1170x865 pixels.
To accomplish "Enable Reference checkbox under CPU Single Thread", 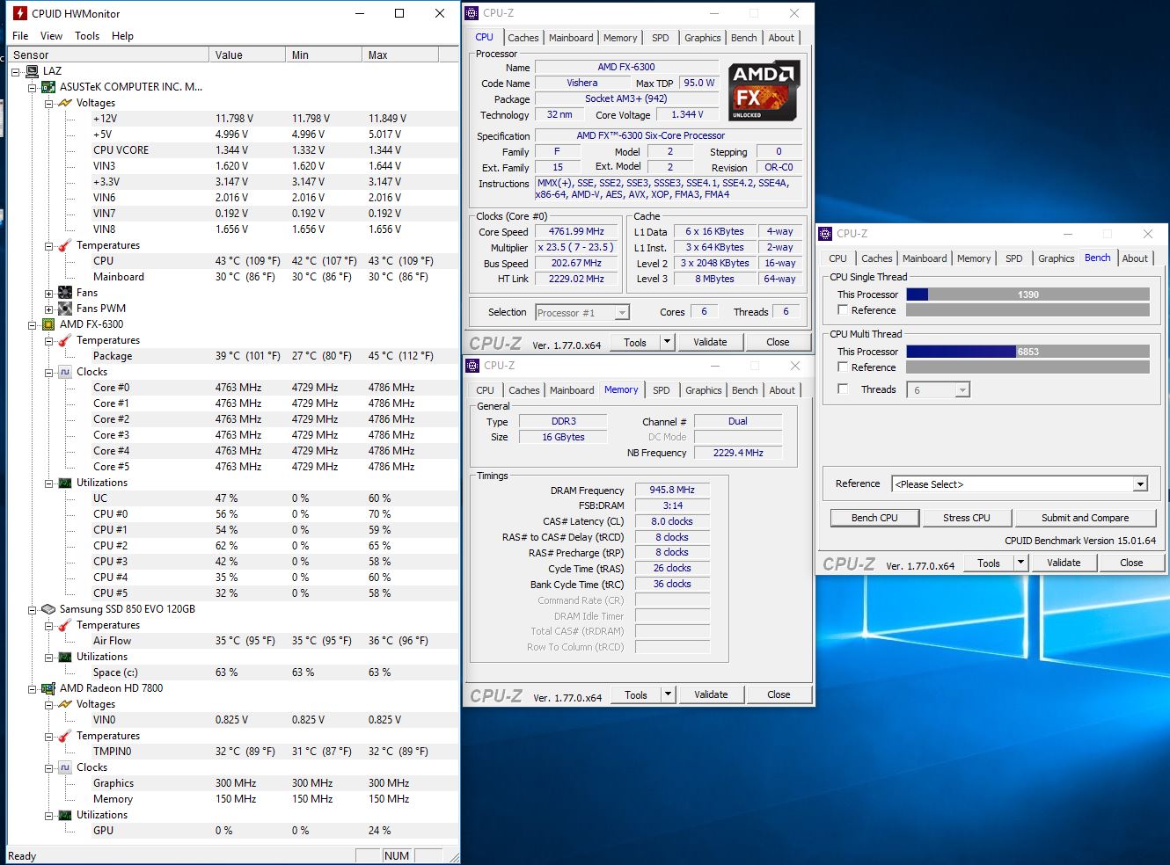I will (x=843, y=310).
